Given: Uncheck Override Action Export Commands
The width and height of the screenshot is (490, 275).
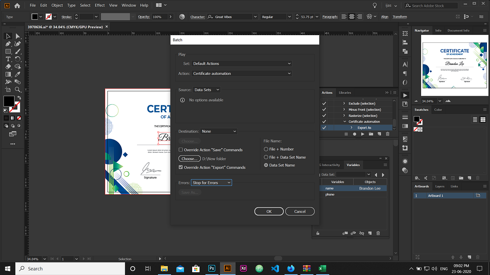Looking at the screenshot, I should pyautogui.click(x=181, y=167).
